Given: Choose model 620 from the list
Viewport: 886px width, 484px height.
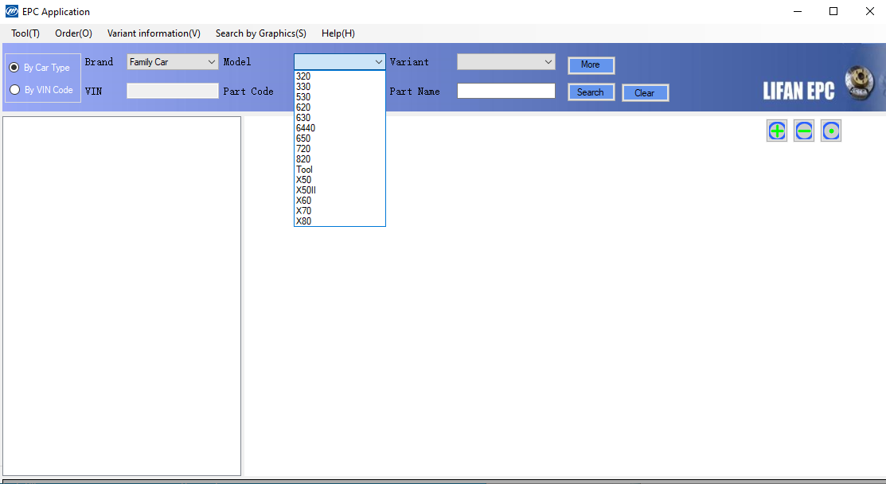Looking at the screenshot, I should pos(340,107).
